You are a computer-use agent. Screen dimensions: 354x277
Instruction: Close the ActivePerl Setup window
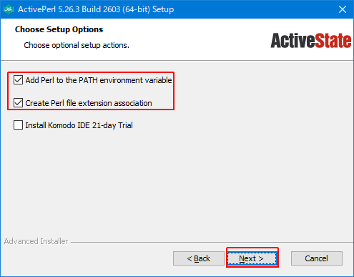(343, 9)
